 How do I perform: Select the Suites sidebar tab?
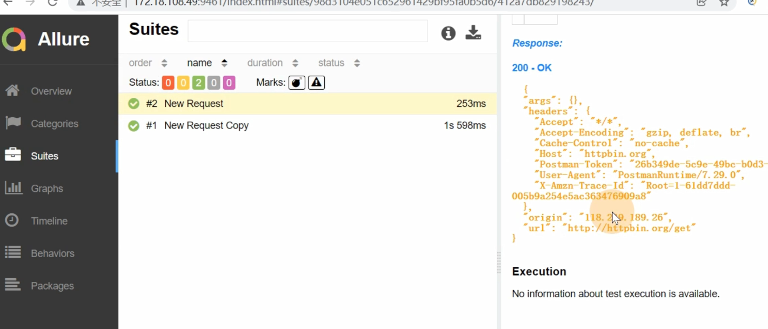pyautogui.click(x=44, y=156)
